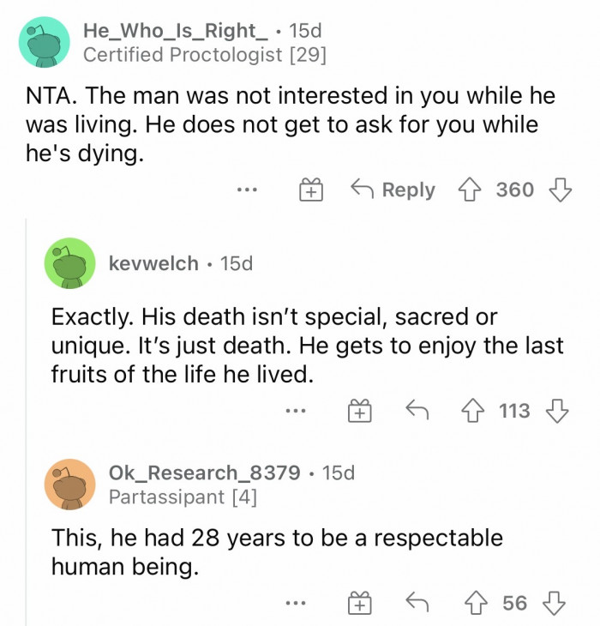Open more options on He_Who_Is_Right_'s comment

click(x=248, y=190)
